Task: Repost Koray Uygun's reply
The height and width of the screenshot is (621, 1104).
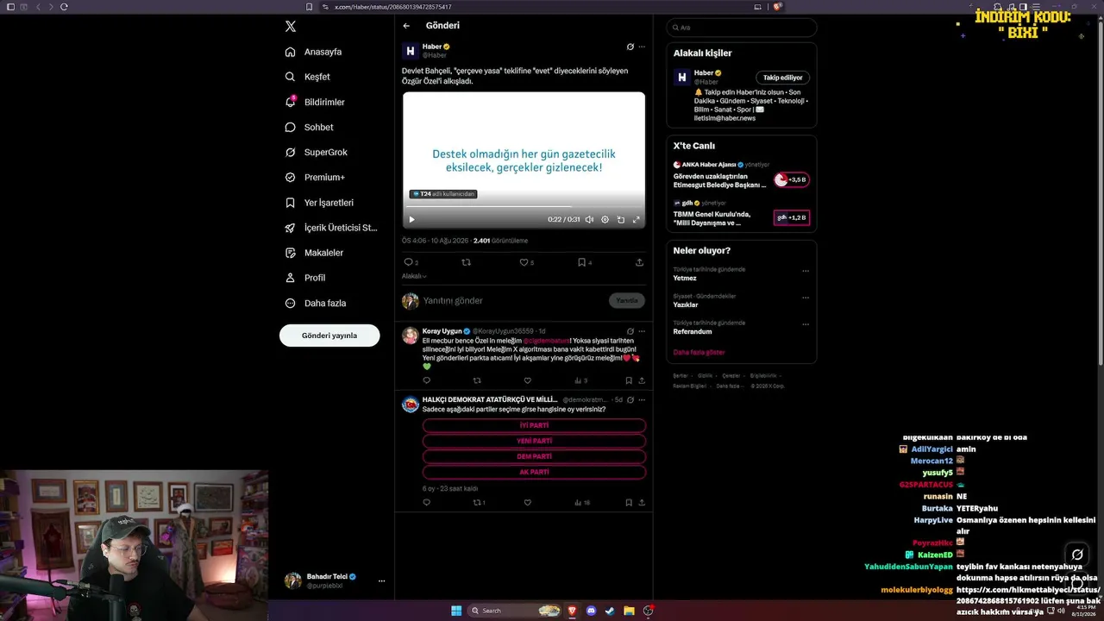Action: pyautogui.click(x=477, y=380)
